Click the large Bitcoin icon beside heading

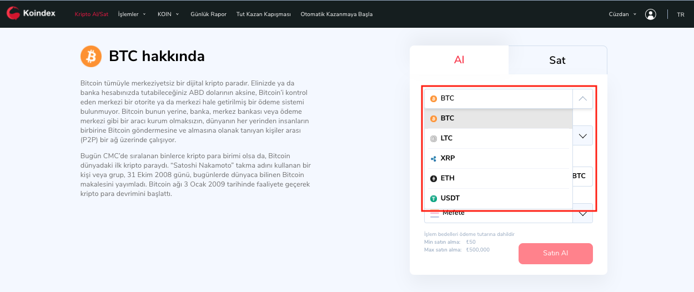[x=91, y=56]
